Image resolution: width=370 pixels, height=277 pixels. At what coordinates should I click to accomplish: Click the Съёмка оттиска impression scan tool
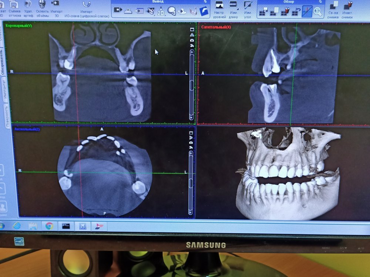[14, 9]
